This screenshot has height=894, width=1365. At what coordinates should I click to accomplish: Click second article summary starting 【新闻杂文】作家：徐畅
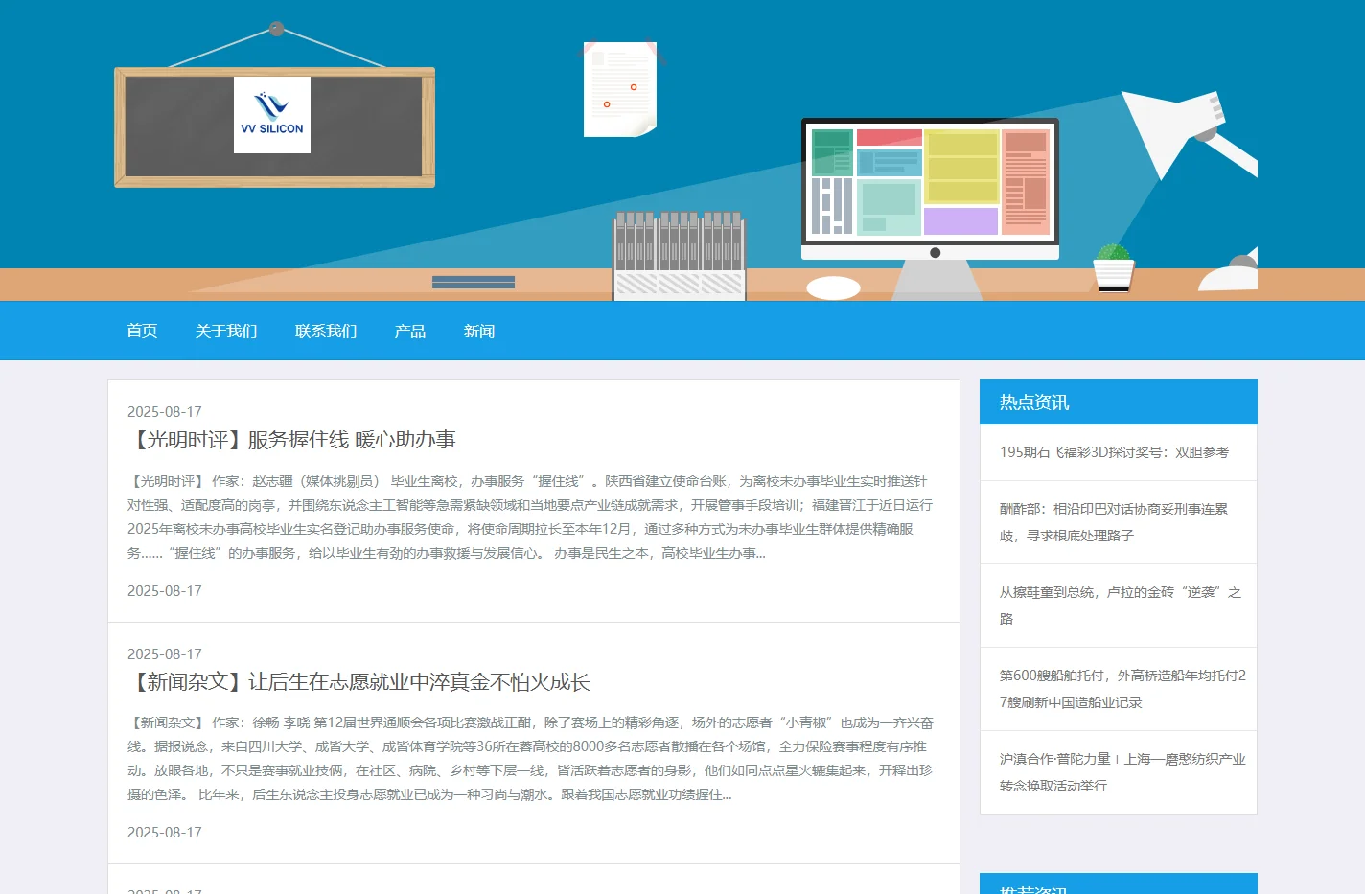tap(530, 759)
